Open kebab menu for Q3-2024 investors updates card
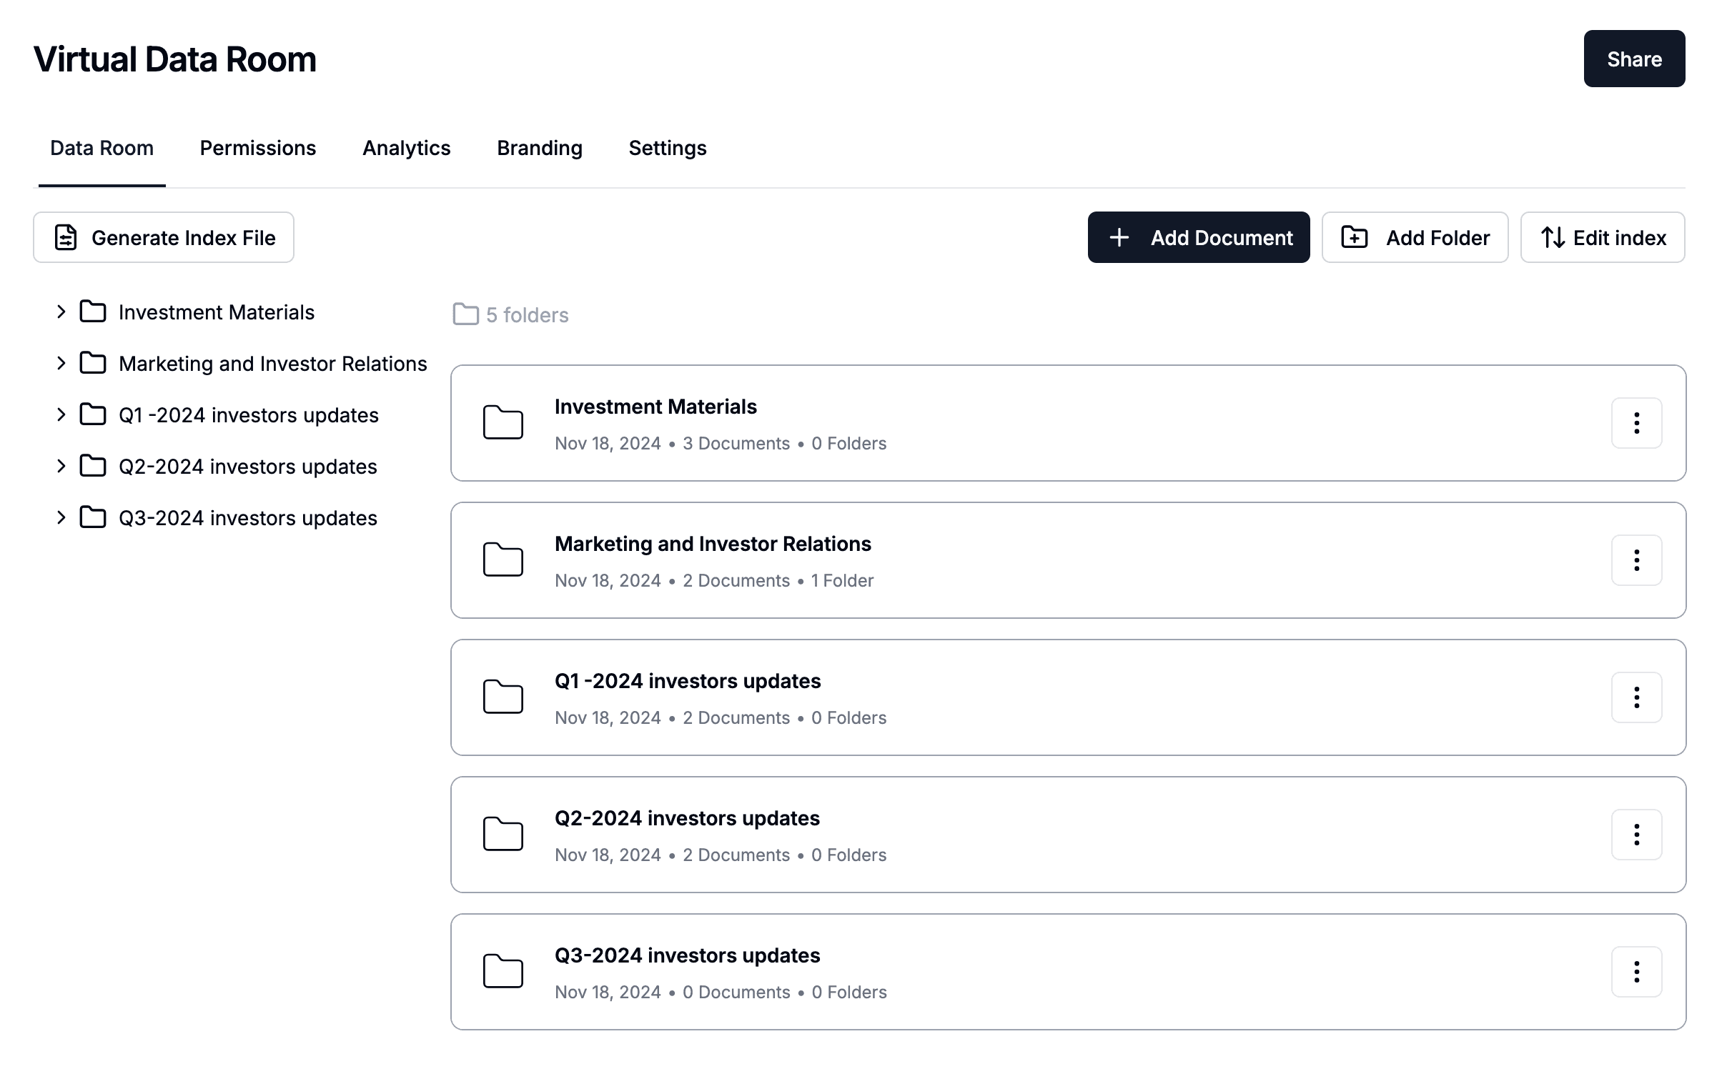 1636,972
